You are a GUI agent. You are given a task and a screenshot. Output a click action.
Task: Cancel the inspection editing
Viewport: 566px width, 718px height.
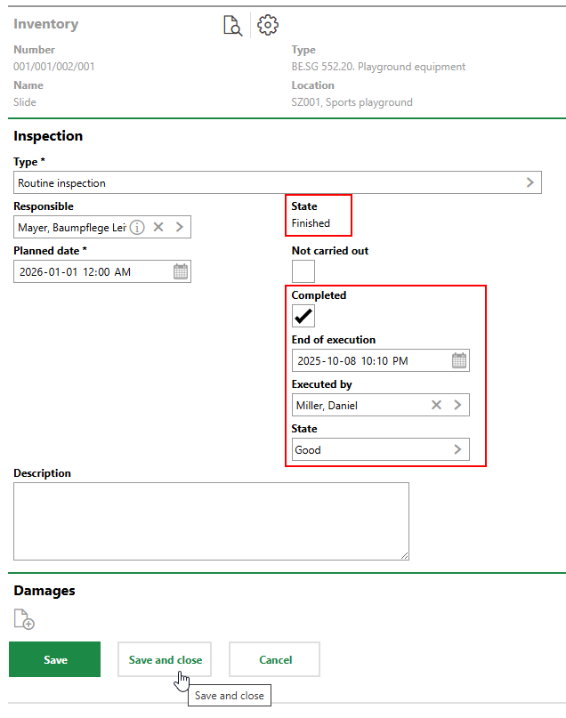(x=274, y=659)
